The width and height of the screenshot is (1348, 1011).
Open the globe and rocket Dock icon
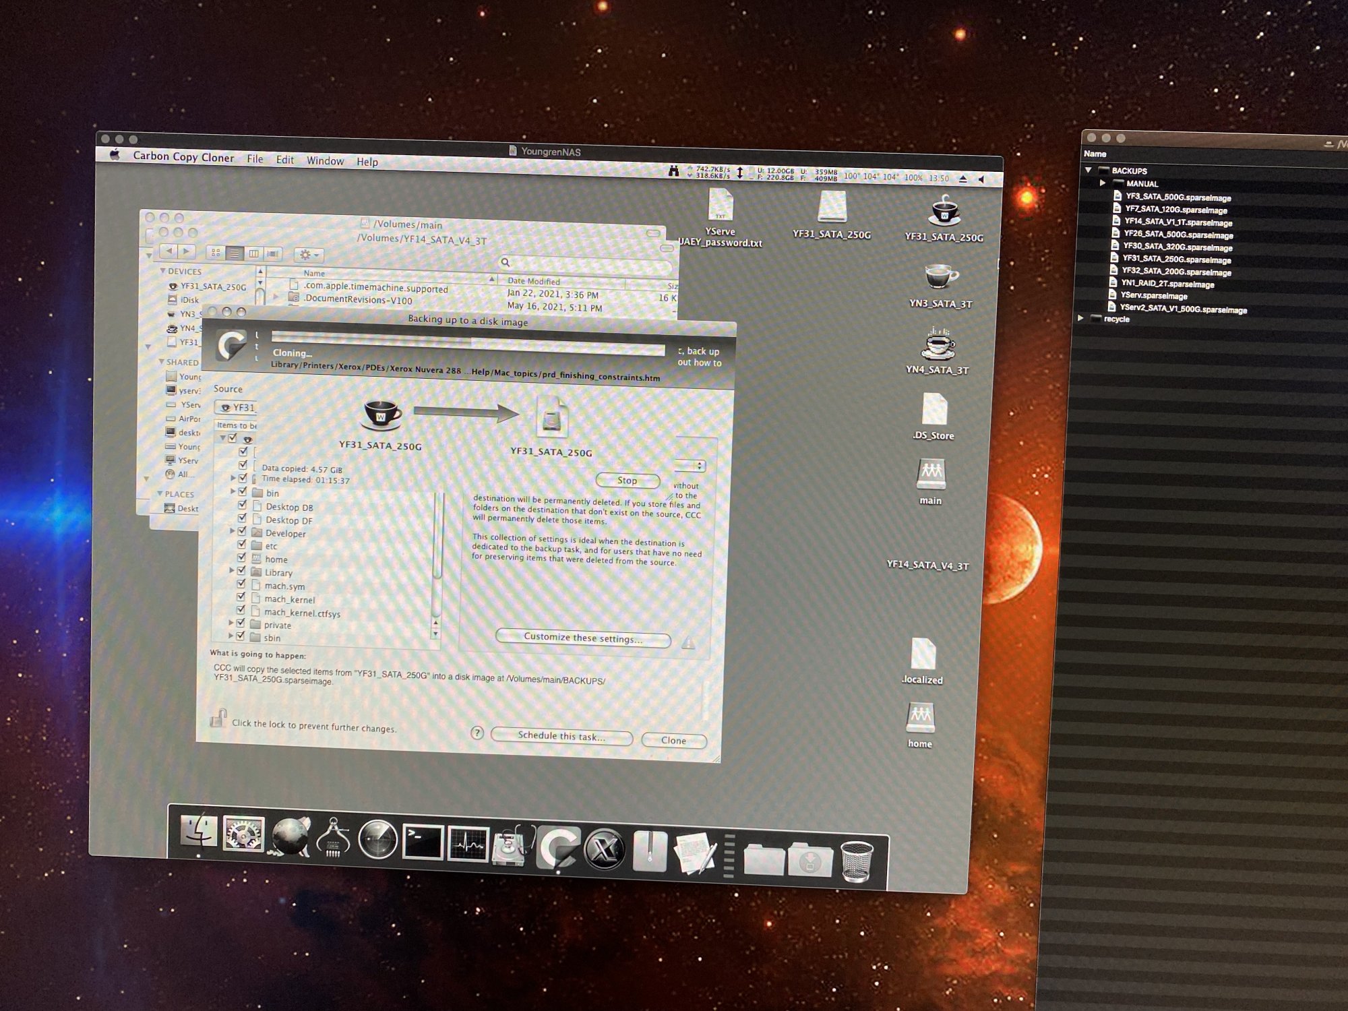coord(290,836)
